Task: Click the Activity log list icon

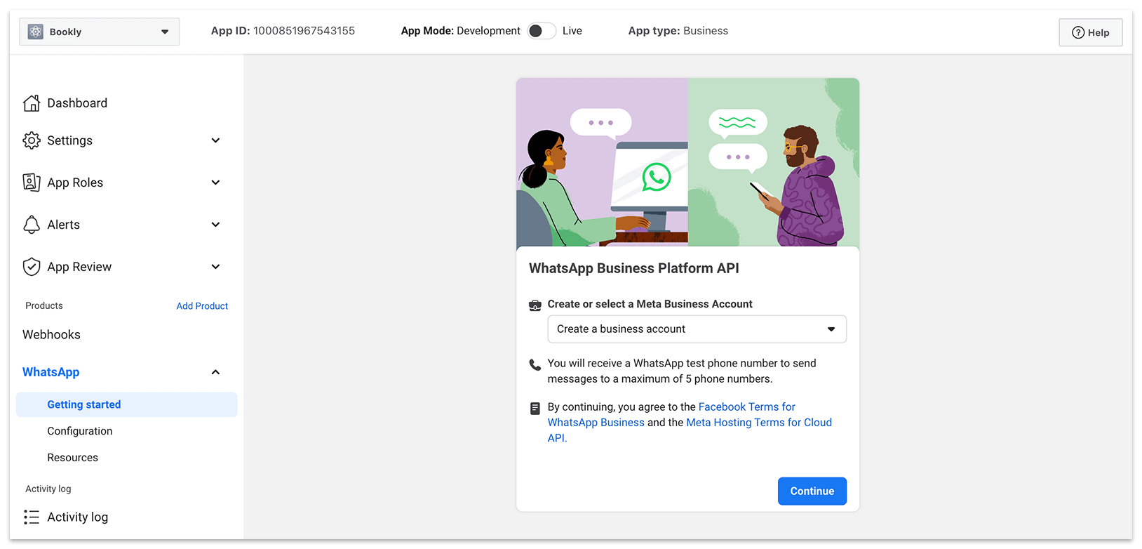Action: click(x=32, y=517)
